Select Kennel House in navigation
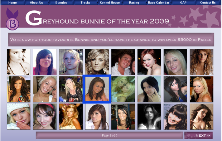Image resolution: width=222 pixels, height=141 pixels. (110, 3)
